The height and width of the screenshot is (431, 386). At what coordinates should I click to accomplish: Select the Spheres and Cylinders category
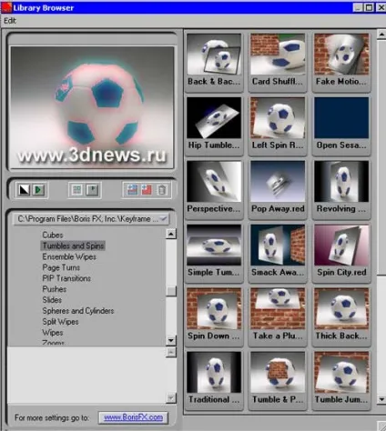[78, 311]
